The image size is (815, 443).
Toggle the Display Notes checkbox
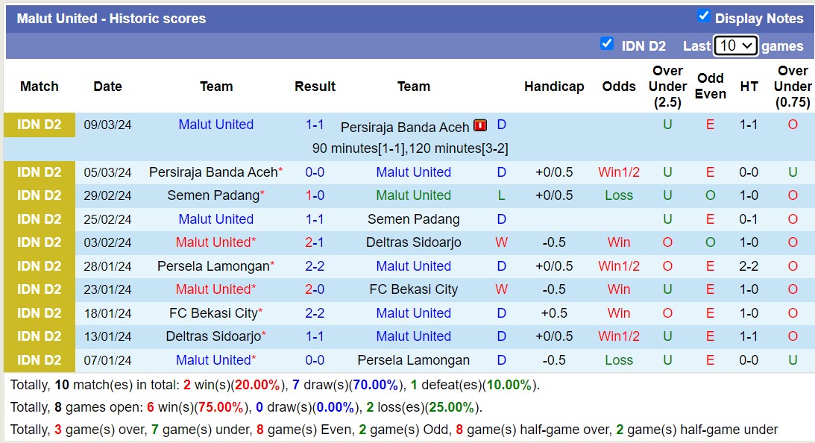tap(703, 16)
